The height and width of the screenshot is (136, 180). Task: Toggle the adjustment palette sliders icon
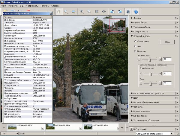click(x=128, y=12)
